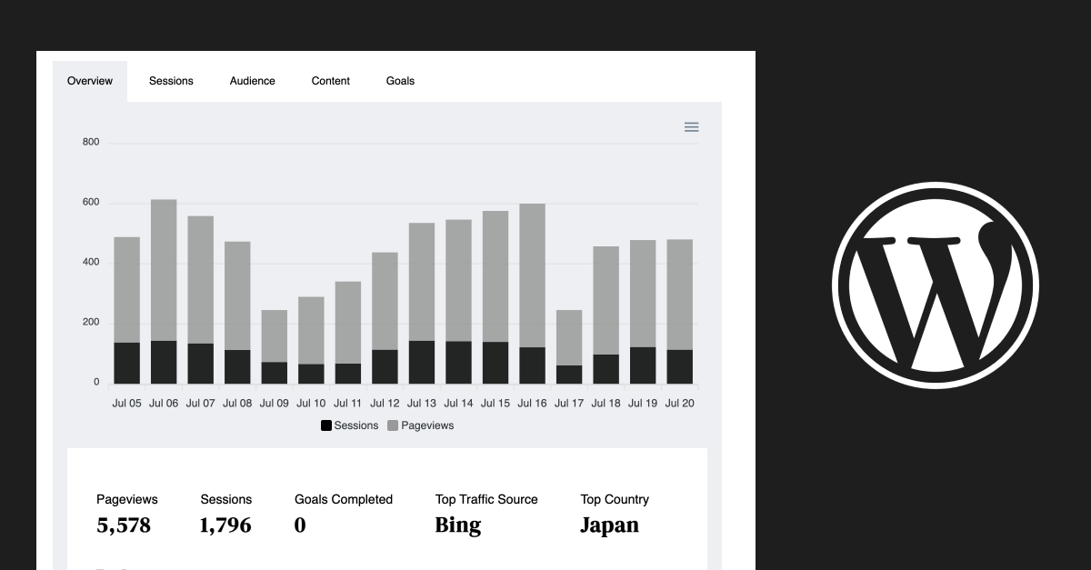This screenshot has width=1091, height=570.
Task: Toggle the Sessions legend series
Action: (x=349, y=425)
